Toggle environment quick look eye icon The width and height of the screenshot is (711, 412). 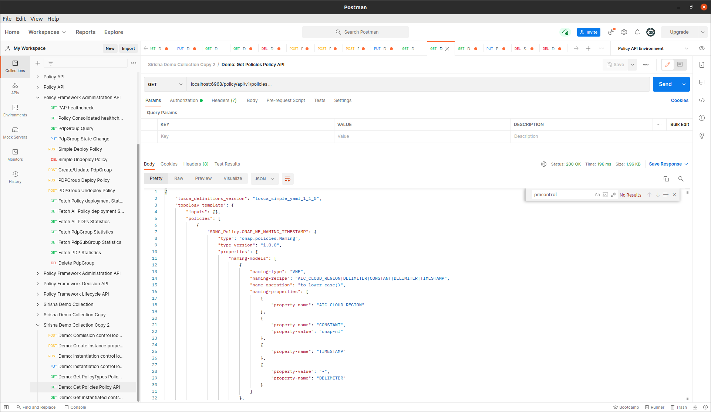(702, 48)
